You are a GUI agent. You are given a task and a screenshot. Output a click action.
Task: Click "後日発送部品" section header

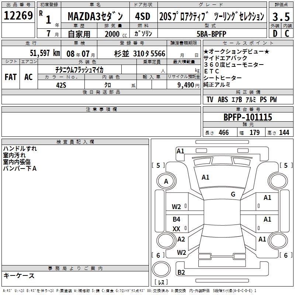[101, 92]
